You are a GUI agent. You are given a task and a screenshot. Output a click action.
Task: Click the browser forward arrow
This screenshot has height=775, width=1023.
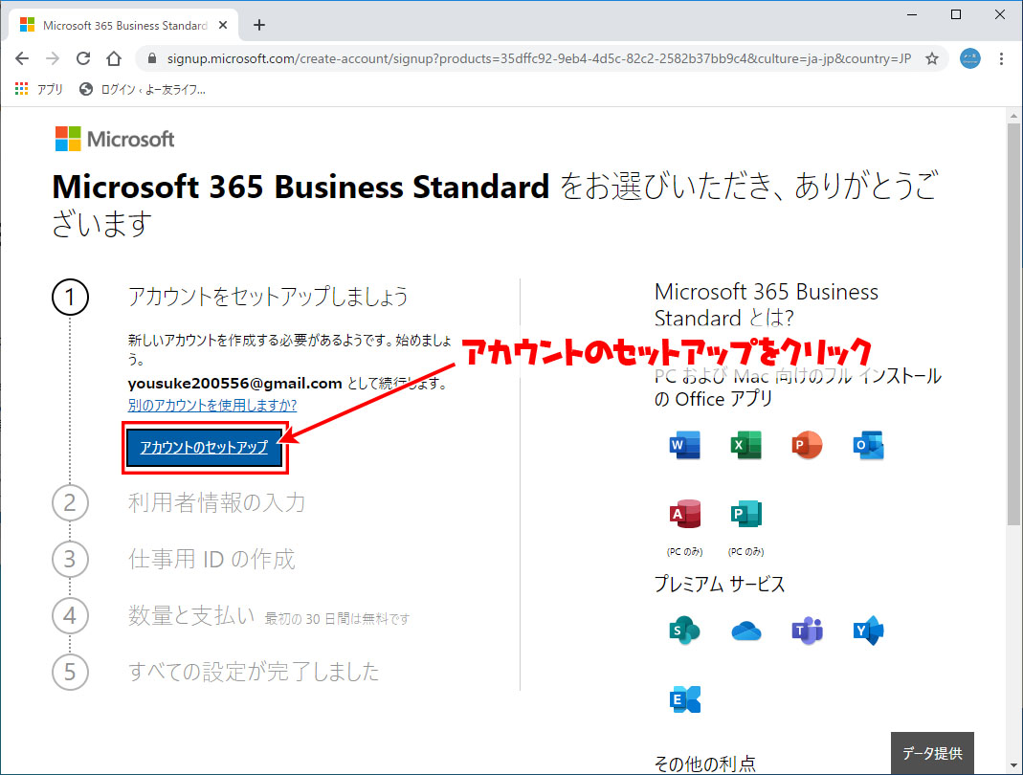pyautogui.click(x=53, y=58)
